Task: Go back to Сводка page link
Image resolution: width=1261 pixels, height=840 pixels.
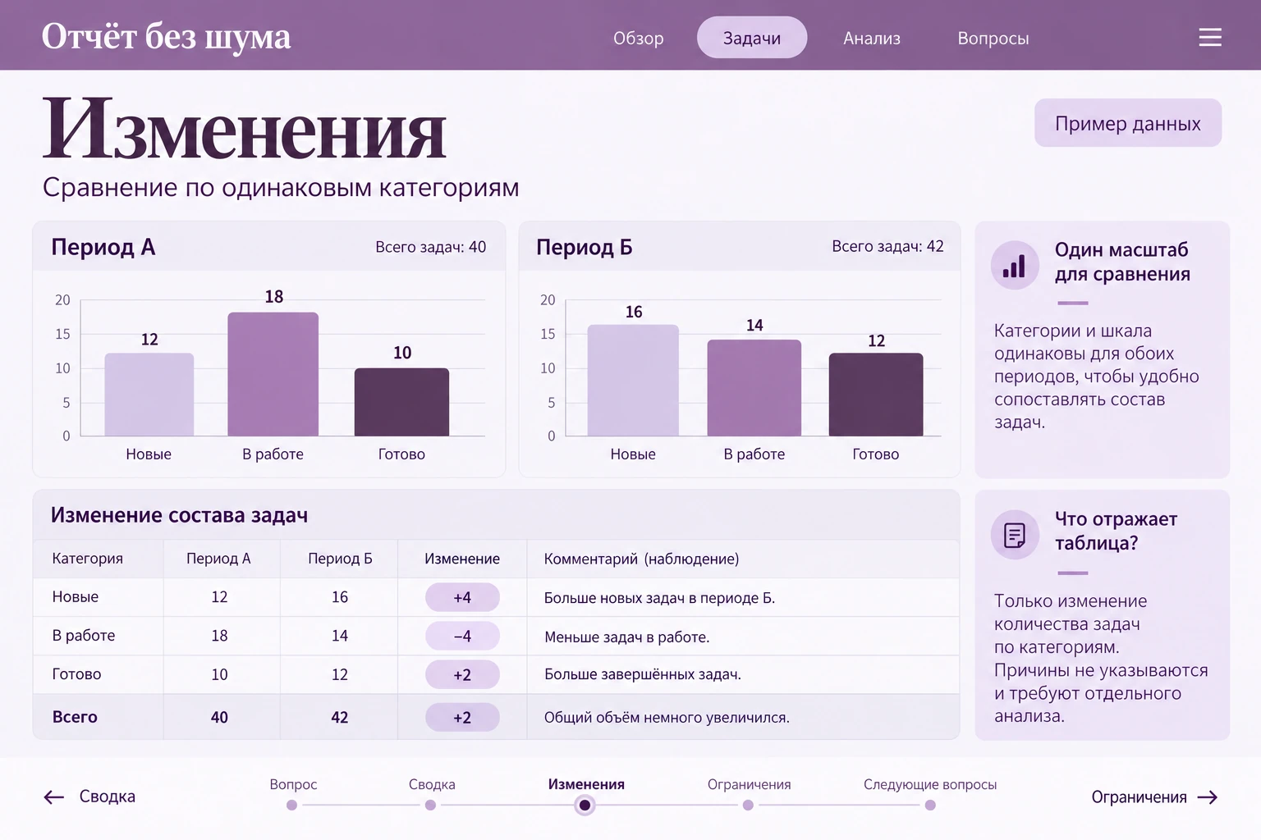Action: click(x=89, y=797)
